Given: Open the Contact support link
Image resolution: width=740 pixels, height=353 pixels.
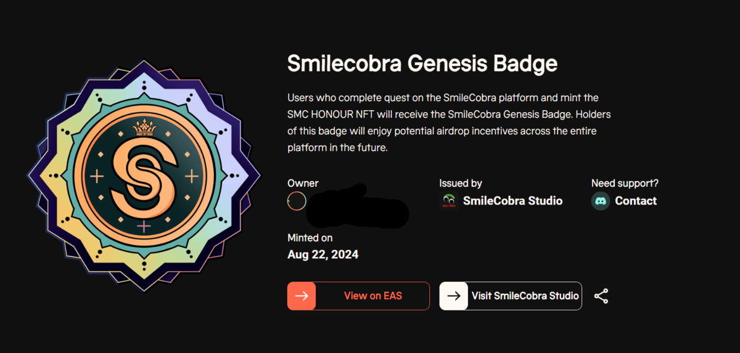Looking at the screenshot, I should click(636, 201).
